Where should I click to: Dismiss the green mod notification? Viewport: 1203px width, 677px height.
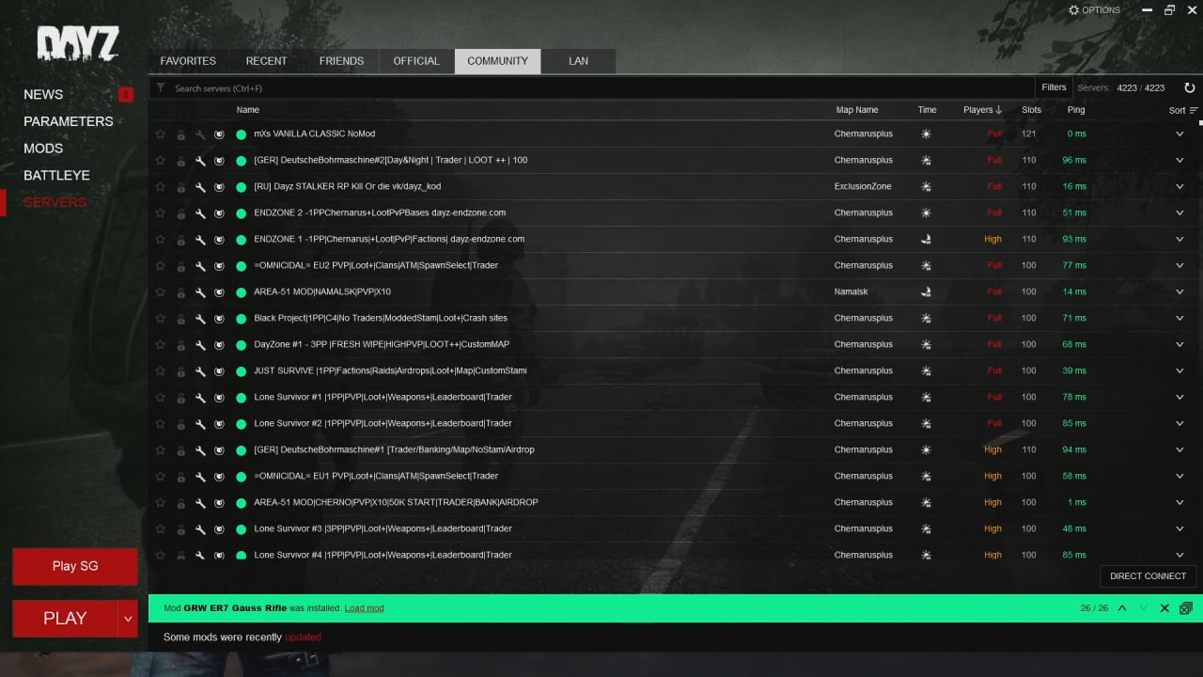pyautogui.click(x=1164, y=608)
